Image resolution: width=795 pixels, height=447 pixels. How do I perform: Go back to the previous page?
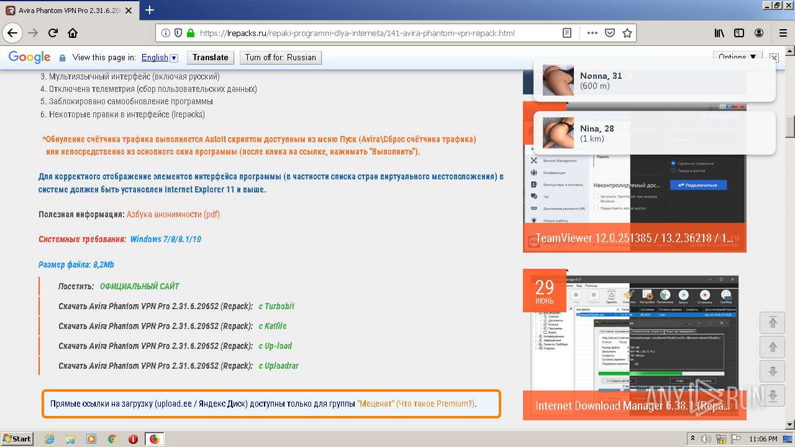(12, 33)
